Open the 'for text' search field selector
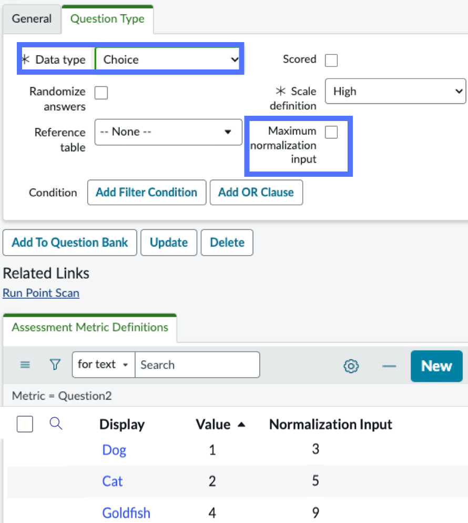The height and width of the screenshot is (523, 468). click(104, 365)
